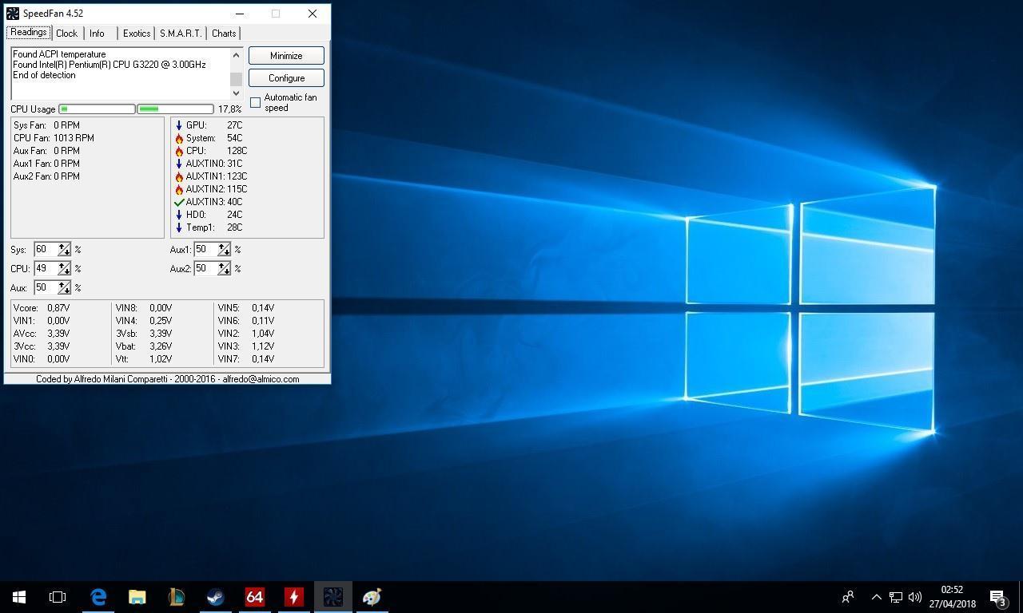This screenshot has width=1023, height=613.
Task: Click the AUXTIN1 flame icon
Action: (179, 176)
